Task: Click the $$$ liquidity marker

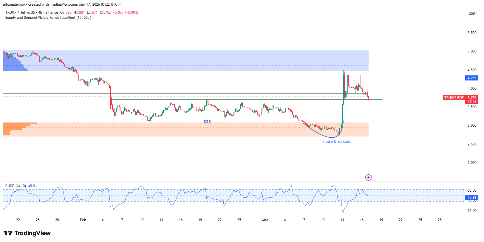Action: (x=207, y=122)
